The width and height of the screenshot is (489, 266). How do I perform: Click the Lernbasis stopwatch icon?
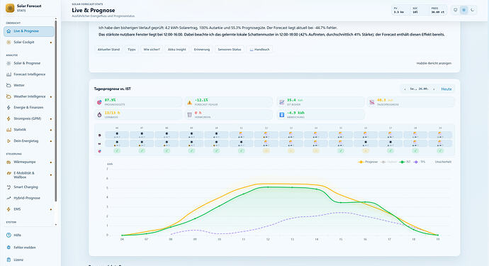(x=99, y=115)
